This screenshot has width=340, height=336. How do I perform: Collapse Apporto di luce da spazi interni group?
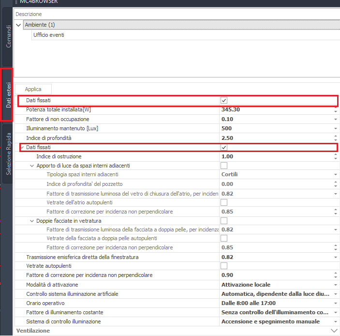[x=32, y=166]
